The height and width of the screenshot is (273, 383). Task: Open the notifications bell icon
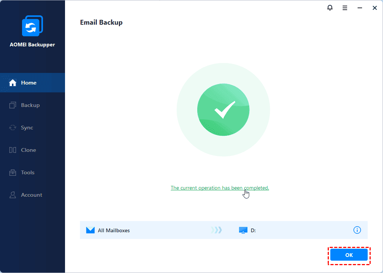330,8
